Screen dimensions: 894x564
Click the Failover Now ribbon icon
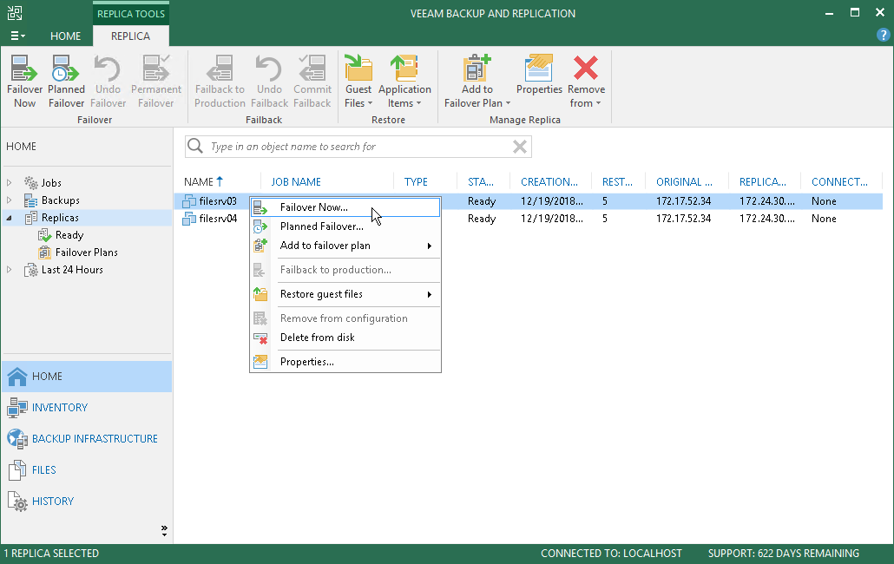pos(24,81)
